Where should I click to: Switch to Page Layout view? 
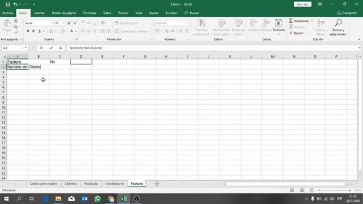(x=302, y=190)
